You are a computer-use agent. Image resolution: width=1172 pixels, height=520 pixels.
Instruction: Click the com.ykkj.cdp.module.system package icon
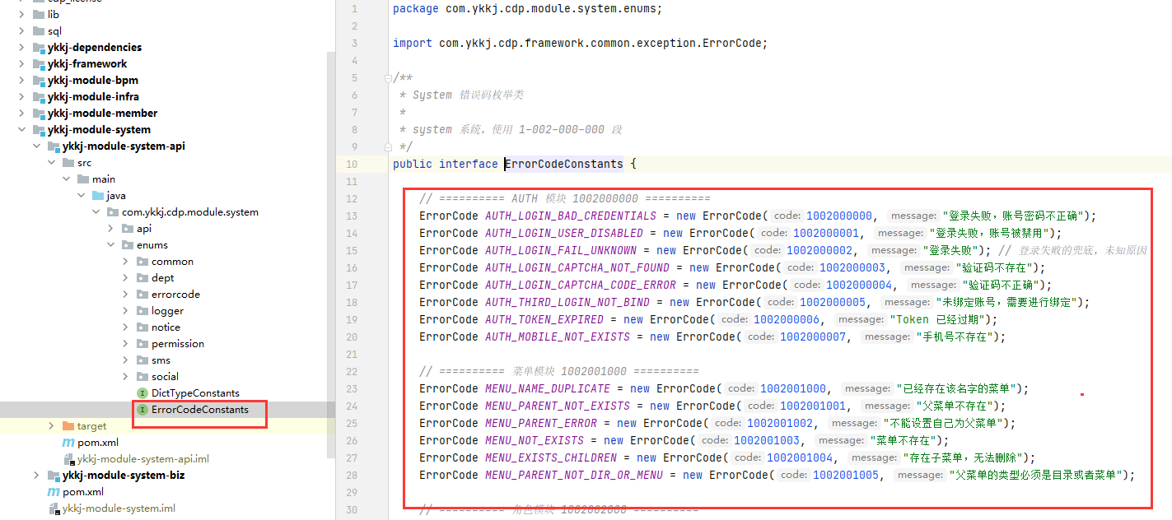[x=113, y=211]
